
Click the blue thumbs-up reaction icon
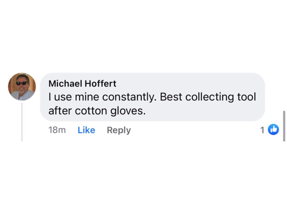[x=274, y=130]
